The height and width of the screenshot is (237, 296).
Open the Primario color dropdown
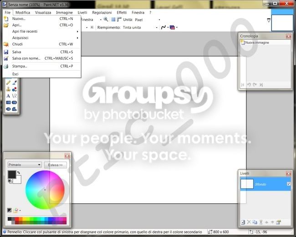click(25, 165)
